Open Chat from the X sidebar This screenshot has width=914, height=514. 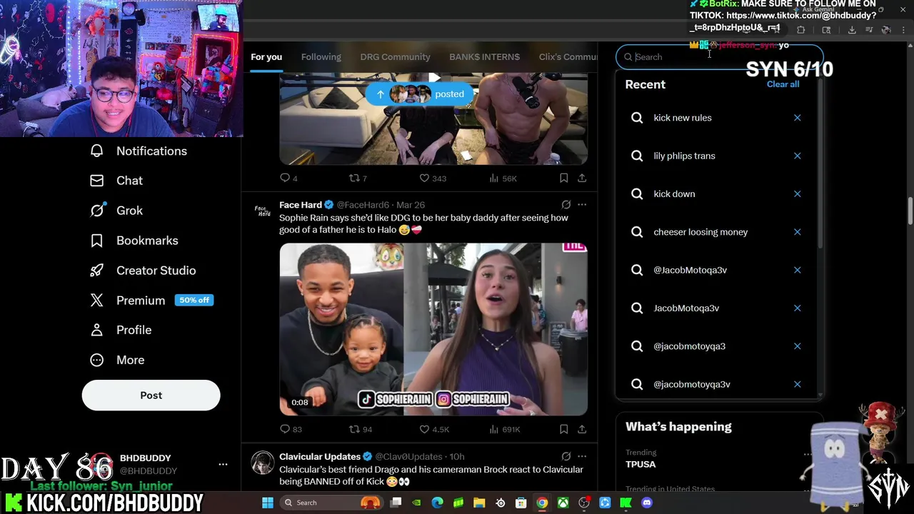point(116,181)
